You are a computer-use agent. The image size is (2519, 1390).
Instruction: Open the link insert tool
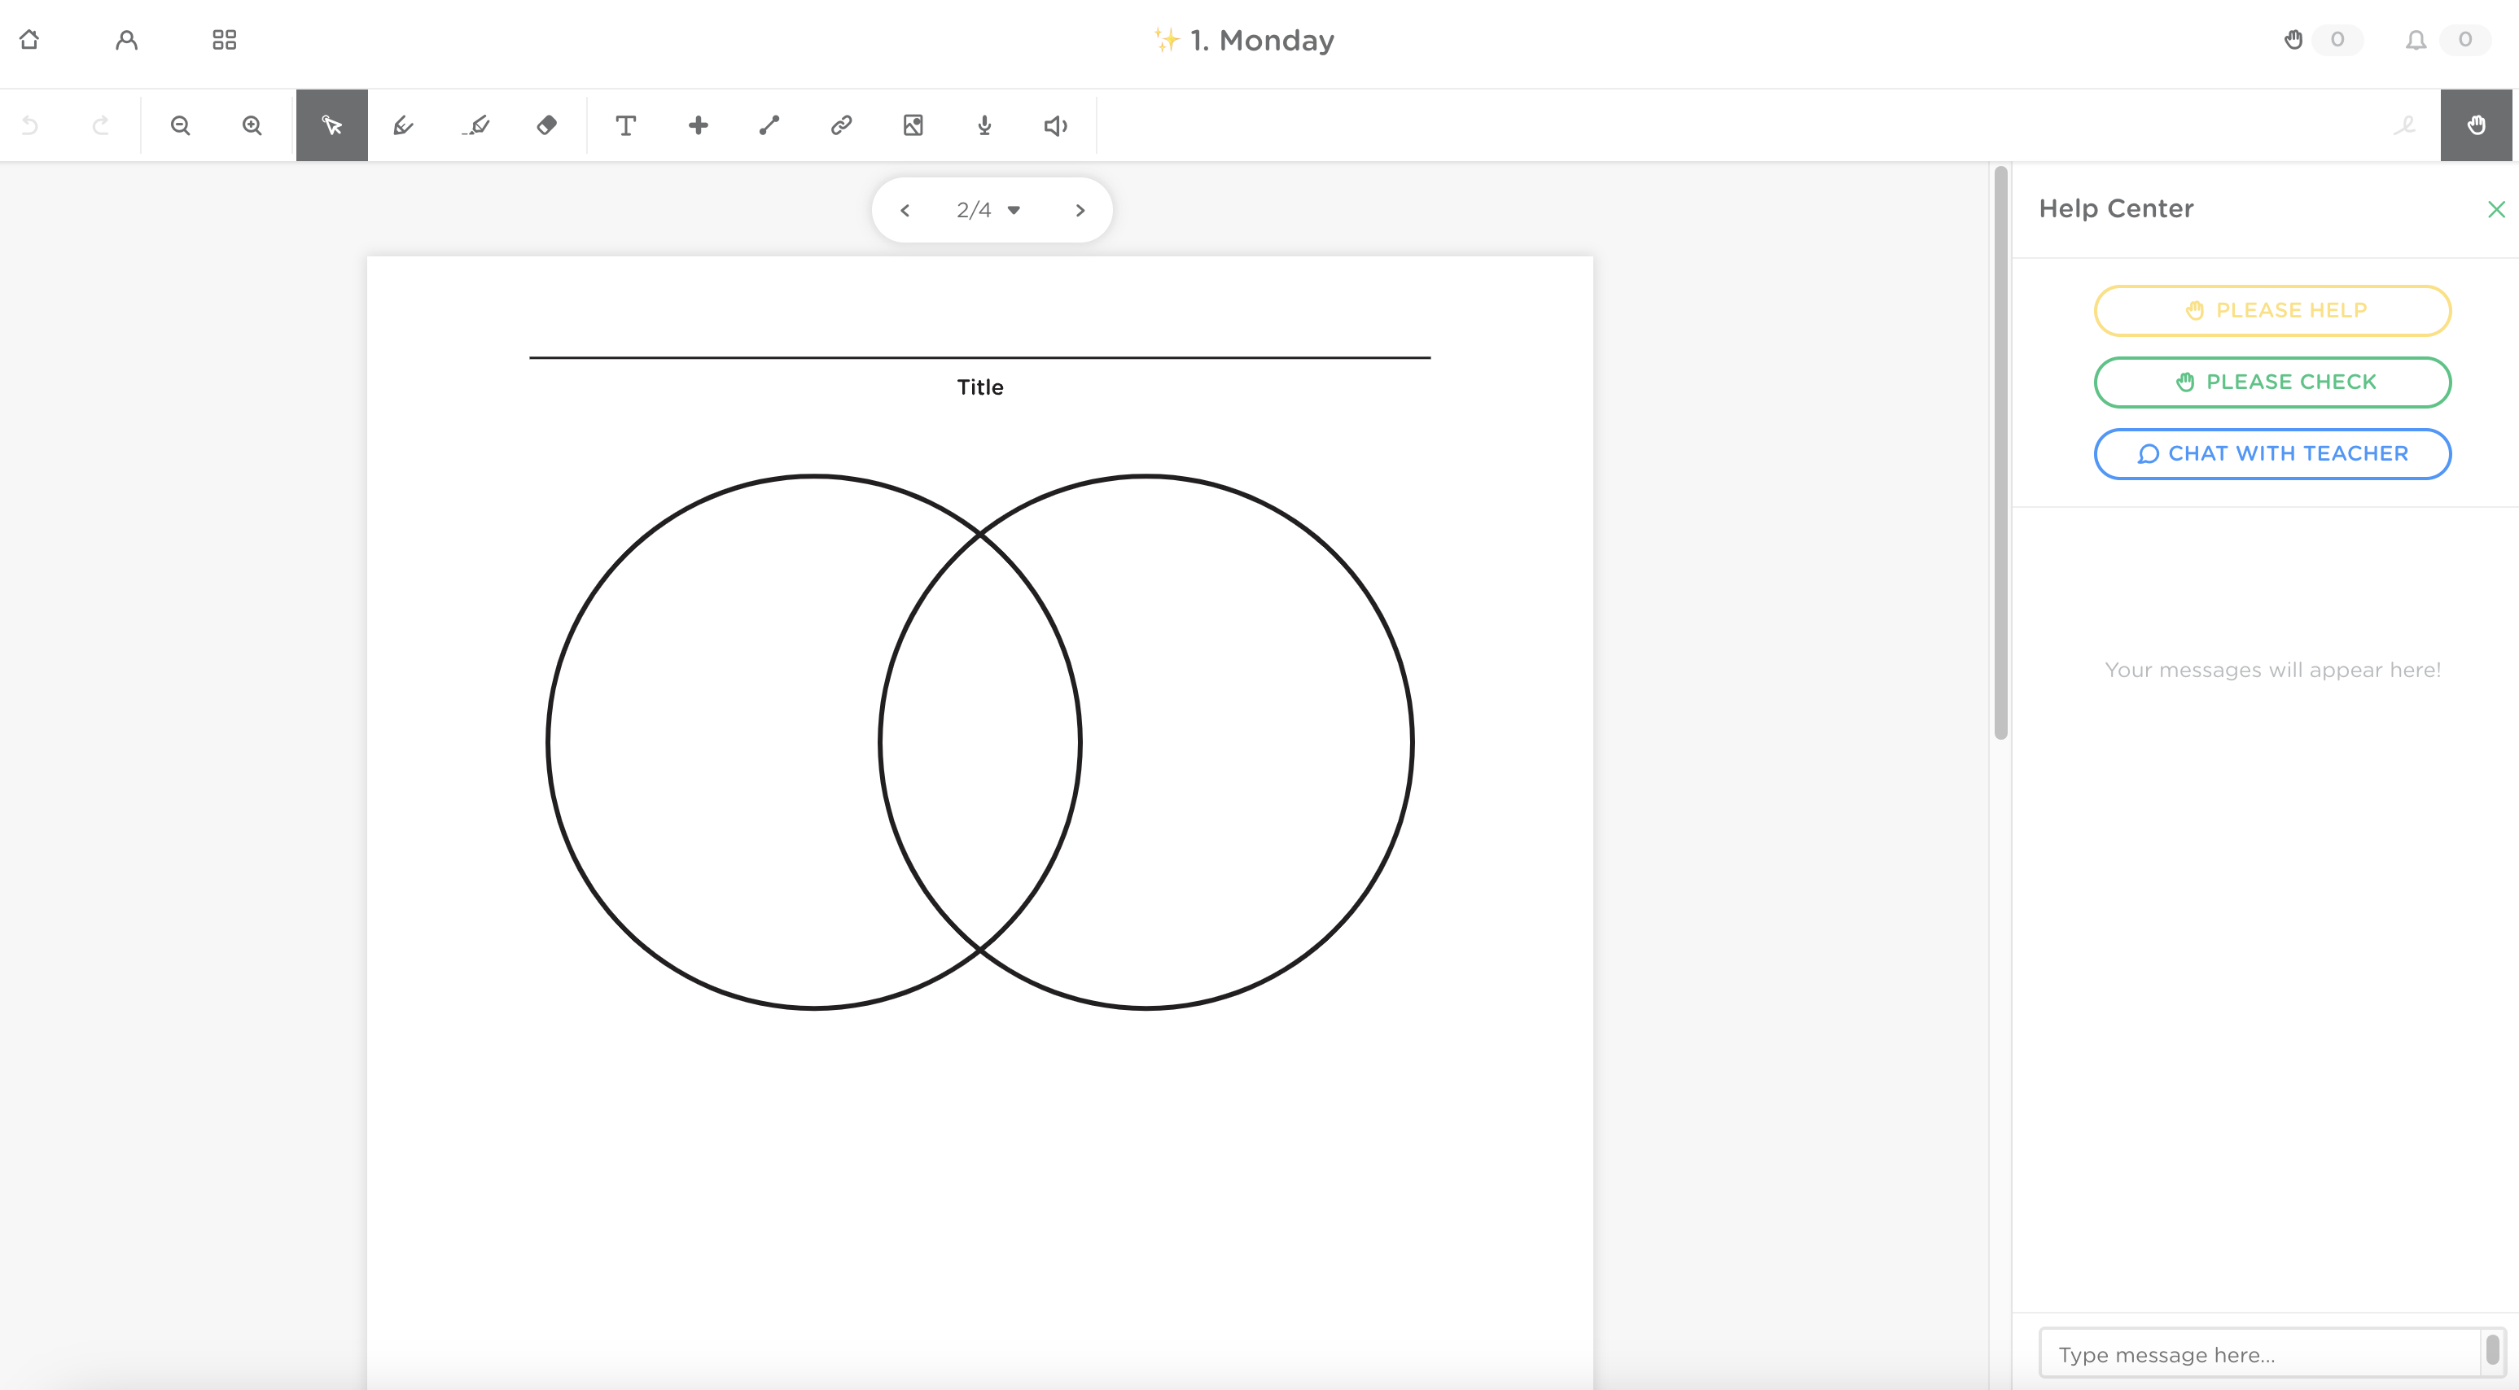coord(841,125)
